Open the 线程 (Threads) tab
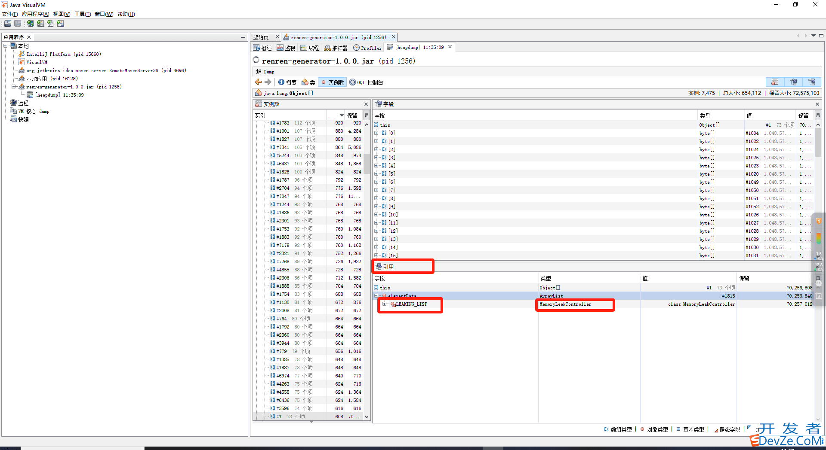The width and height of the screenshot is (826, 450). [x=310, y=48]
